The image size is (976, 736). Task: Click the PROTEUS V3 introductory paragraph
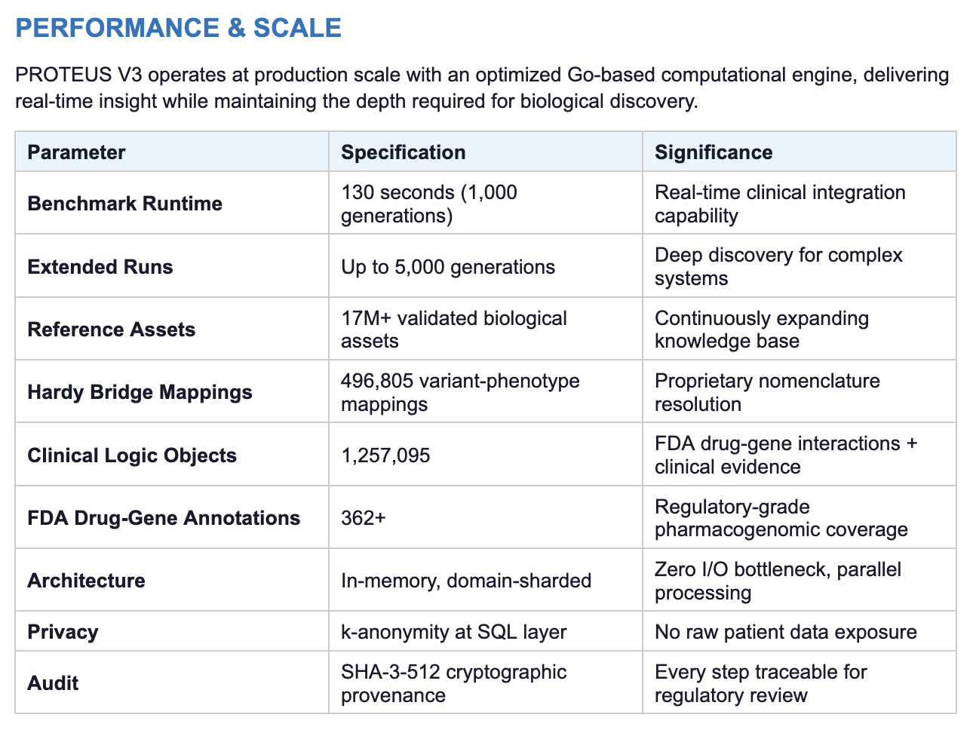point(481,87)
